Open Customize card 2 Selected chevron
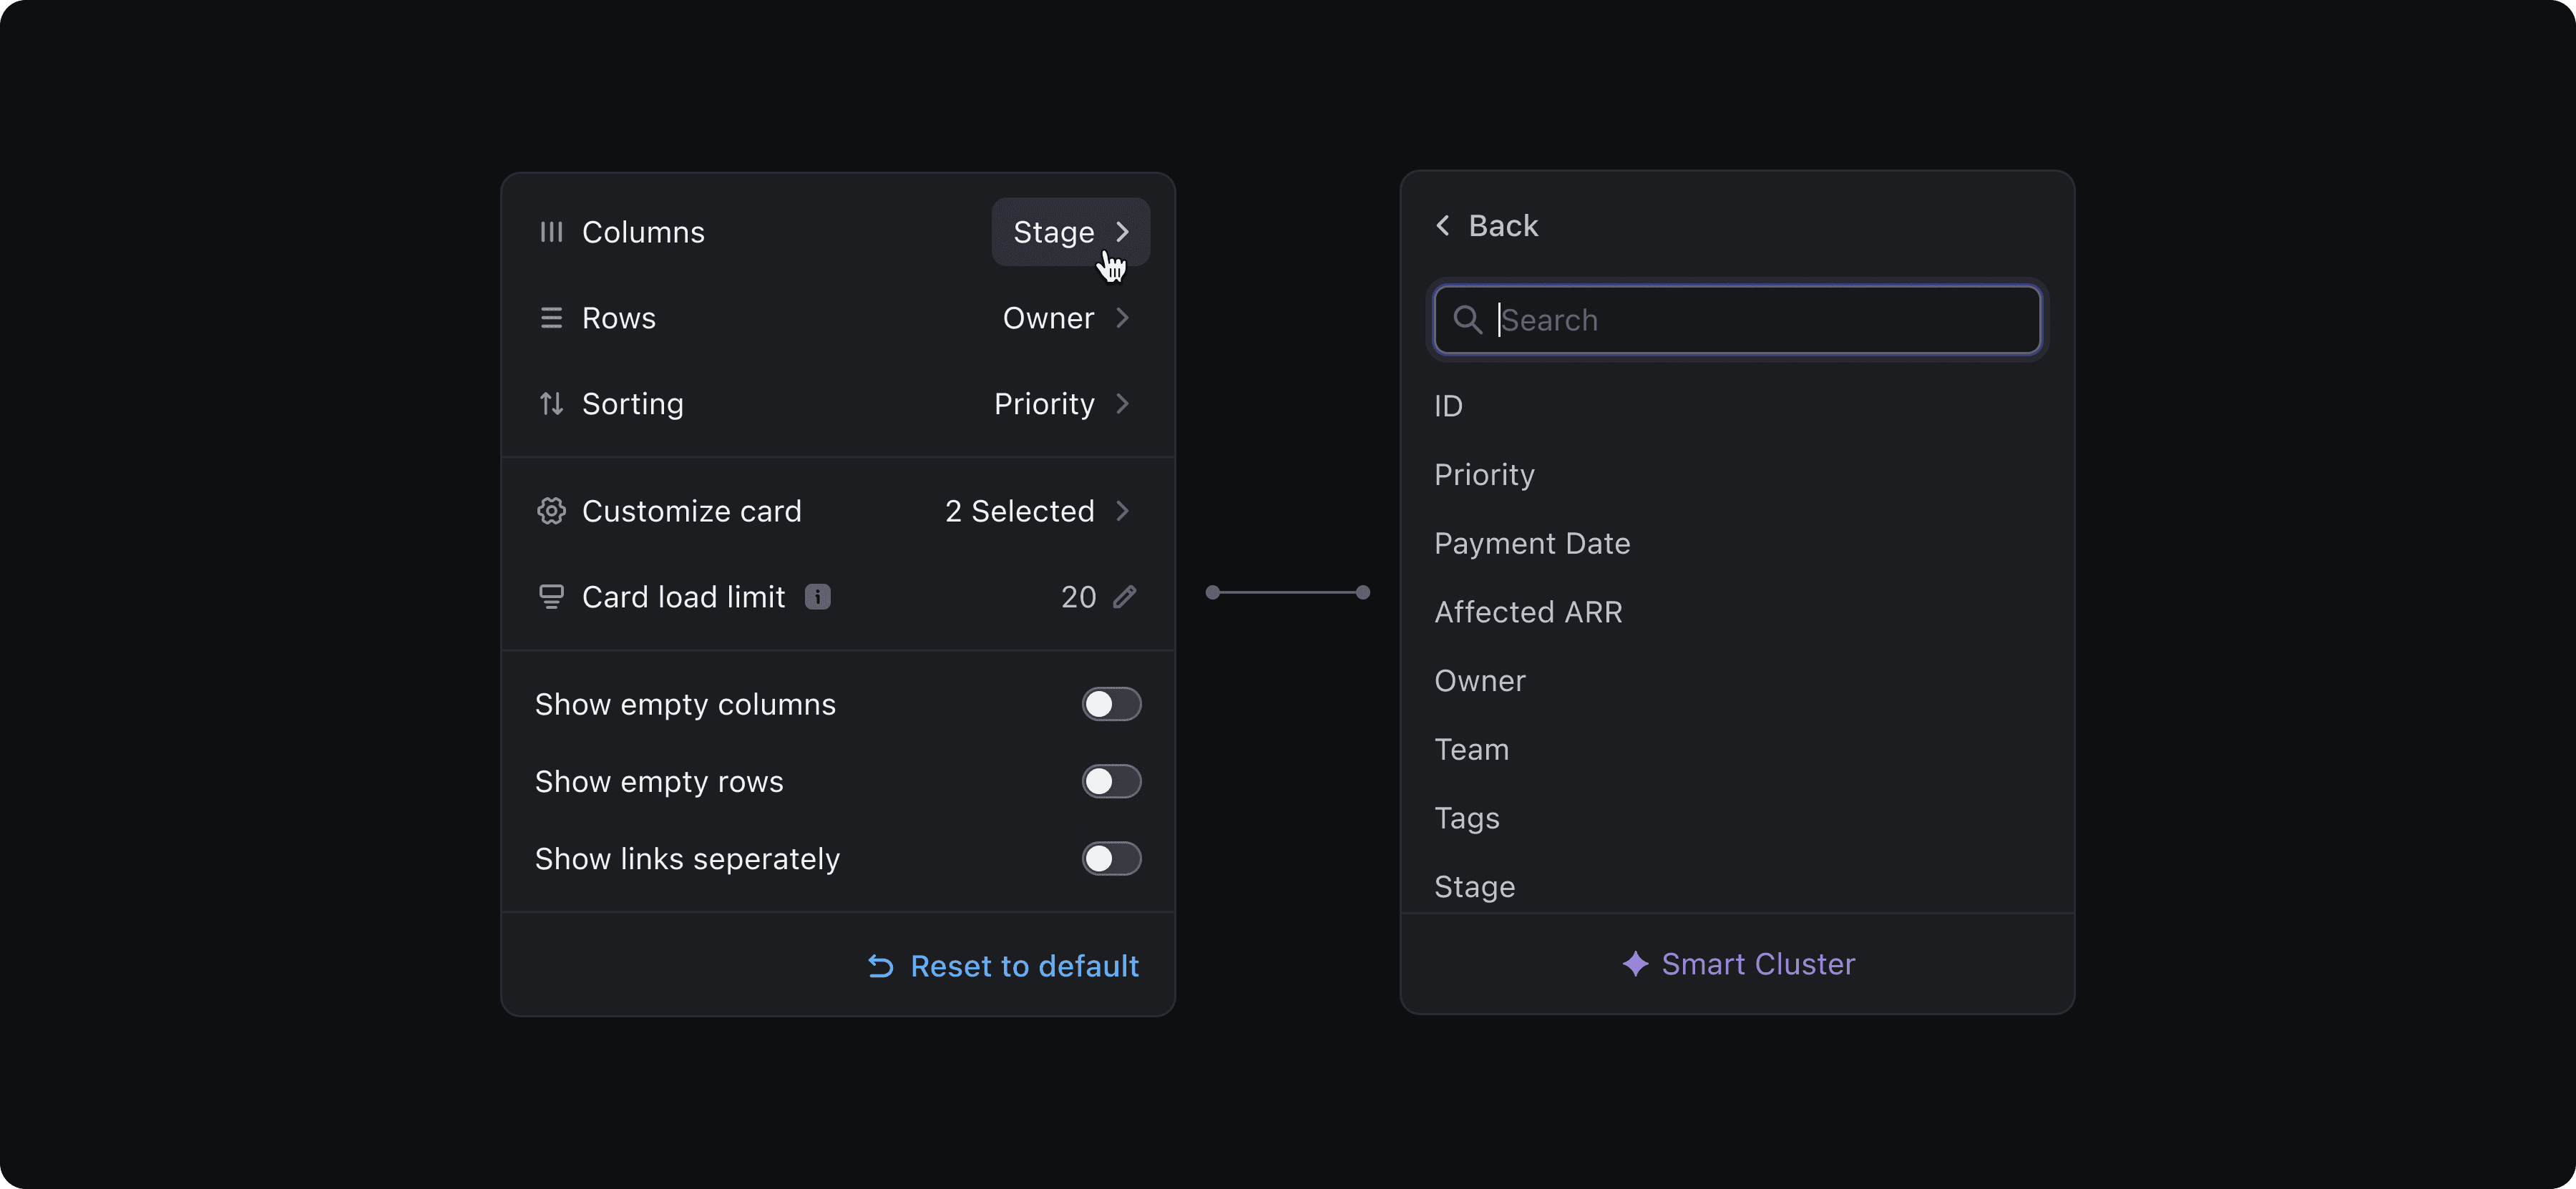 1122,511
